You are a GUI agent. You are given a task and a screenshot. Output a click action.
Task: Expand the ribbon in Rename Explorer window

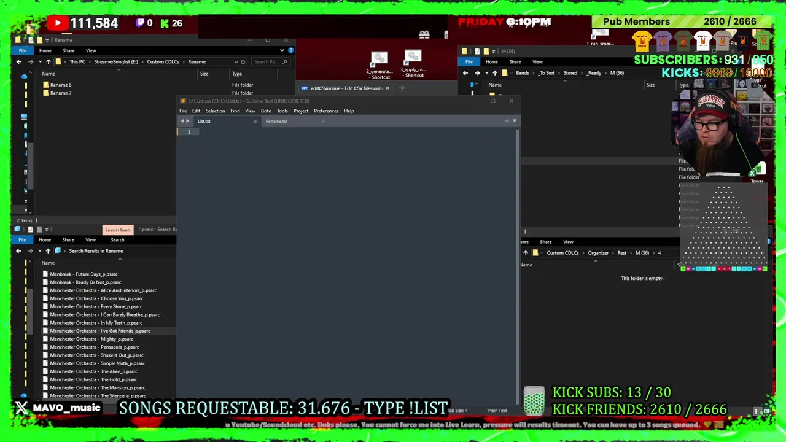282,50
